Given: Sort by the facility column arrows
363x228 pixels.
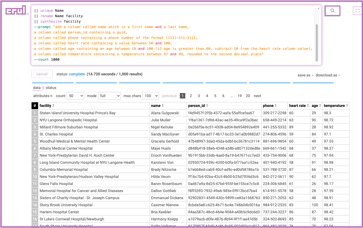Looking at the screenshot, I should point(54,106).
